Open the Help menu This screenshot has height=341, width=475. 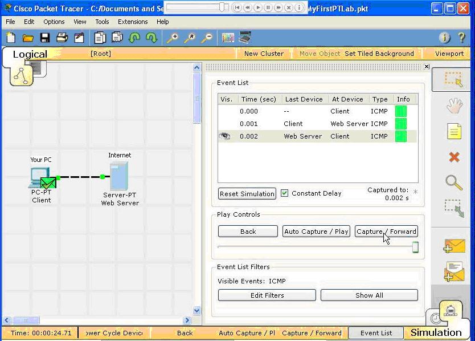tap(163, 22)
